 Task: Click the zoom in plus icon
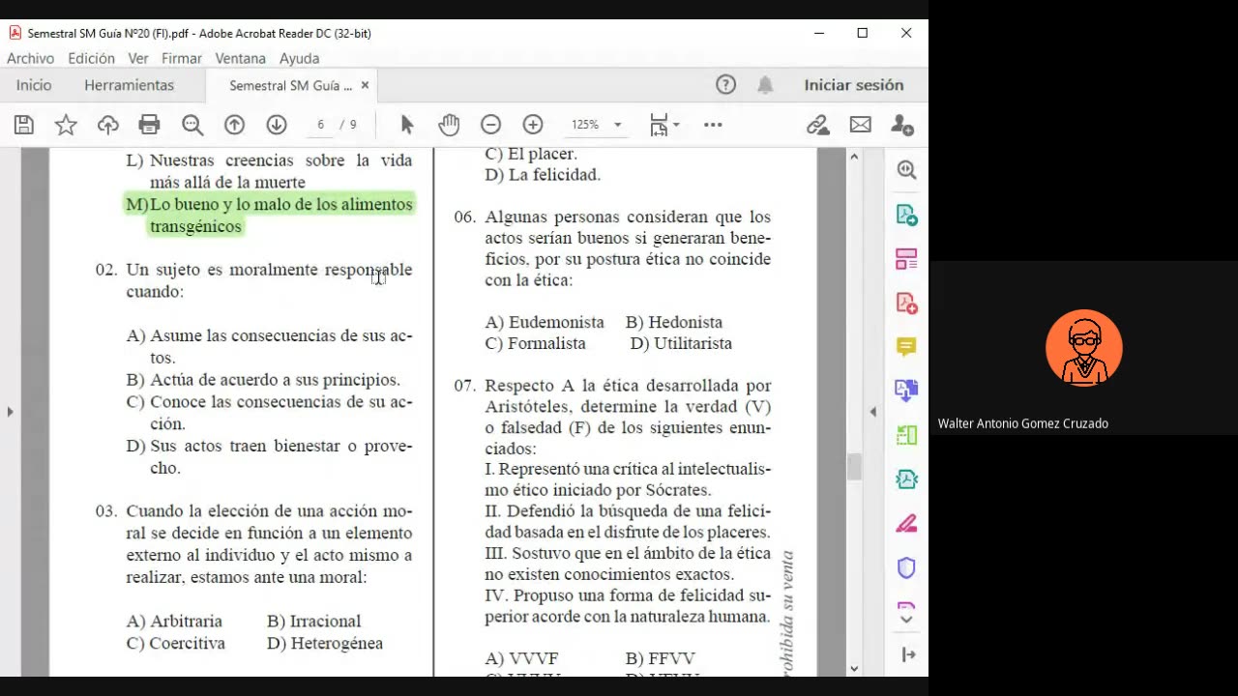[533, 125]
